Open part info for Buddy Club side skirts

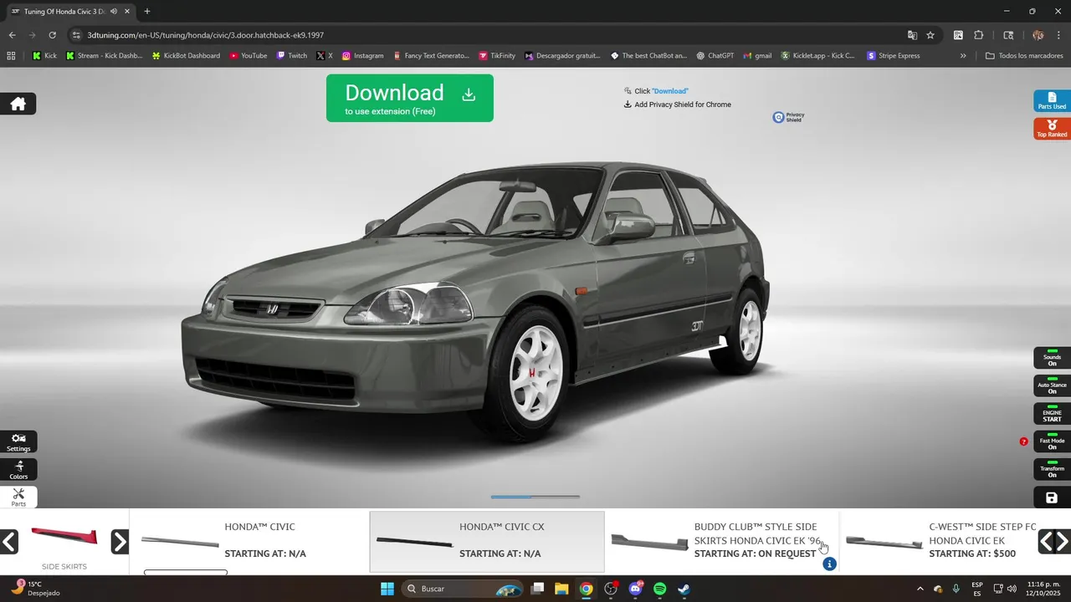[x=829, y=564]
